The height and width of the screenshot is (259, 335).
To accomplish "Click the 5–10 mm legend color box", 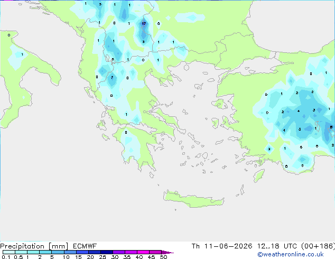I will (58, 252).
